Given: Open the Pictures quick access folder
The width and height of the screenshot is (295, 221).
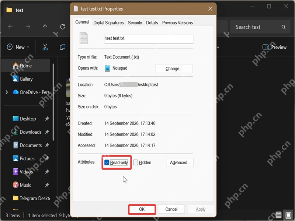Looking at the screenshot, I should 24,158.
